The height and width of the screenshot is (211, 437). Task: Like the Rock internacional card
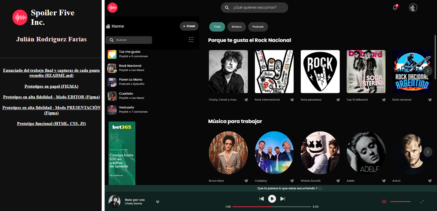tap(292, 100)
